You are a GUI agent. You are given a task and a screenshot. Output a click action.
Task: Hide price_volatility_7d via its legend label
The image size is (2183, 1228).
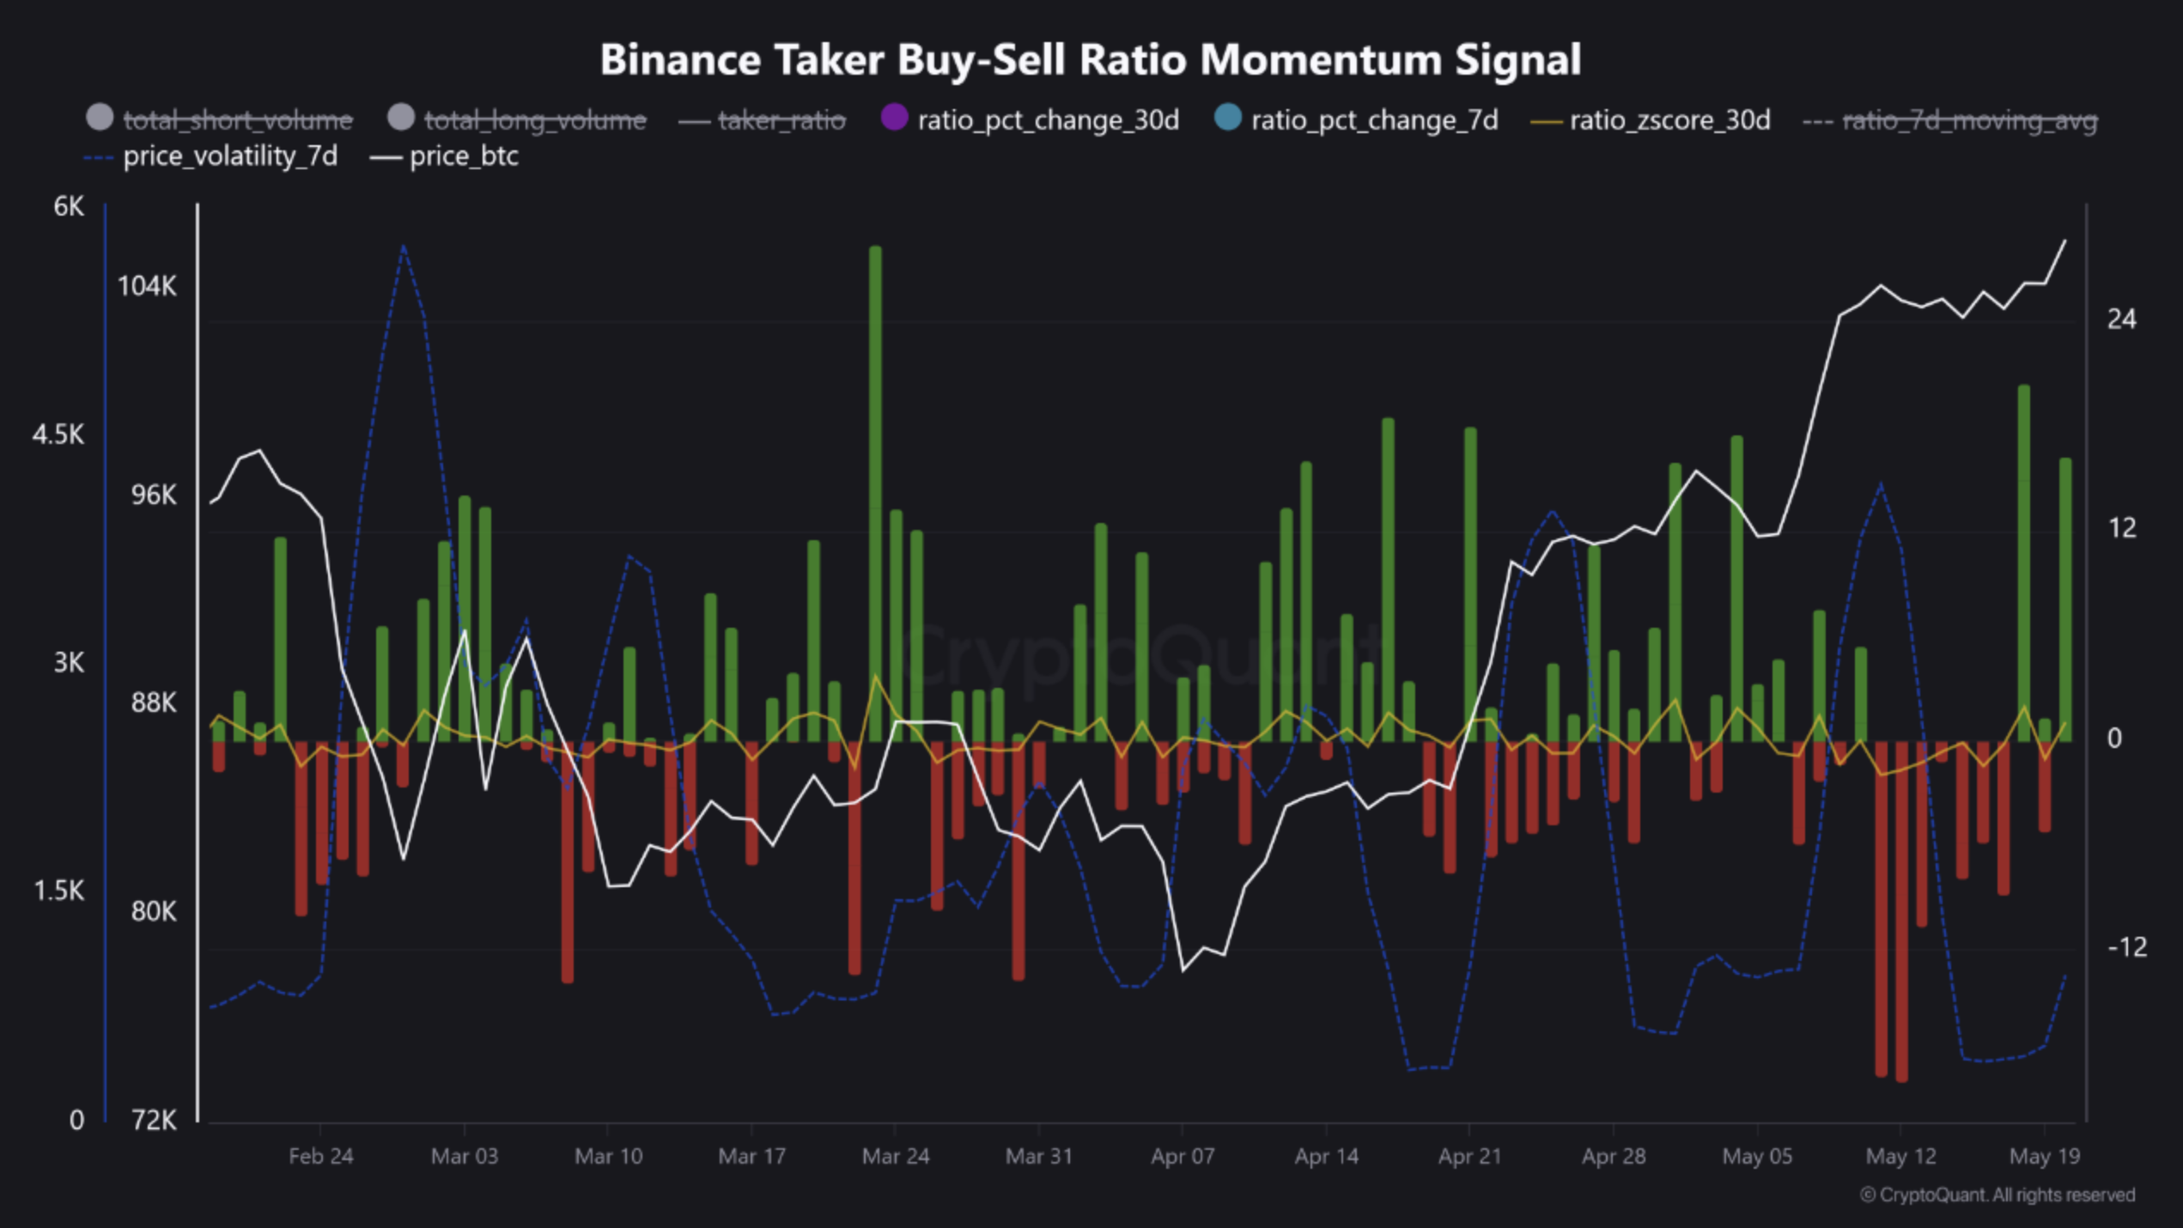[230, 157]
